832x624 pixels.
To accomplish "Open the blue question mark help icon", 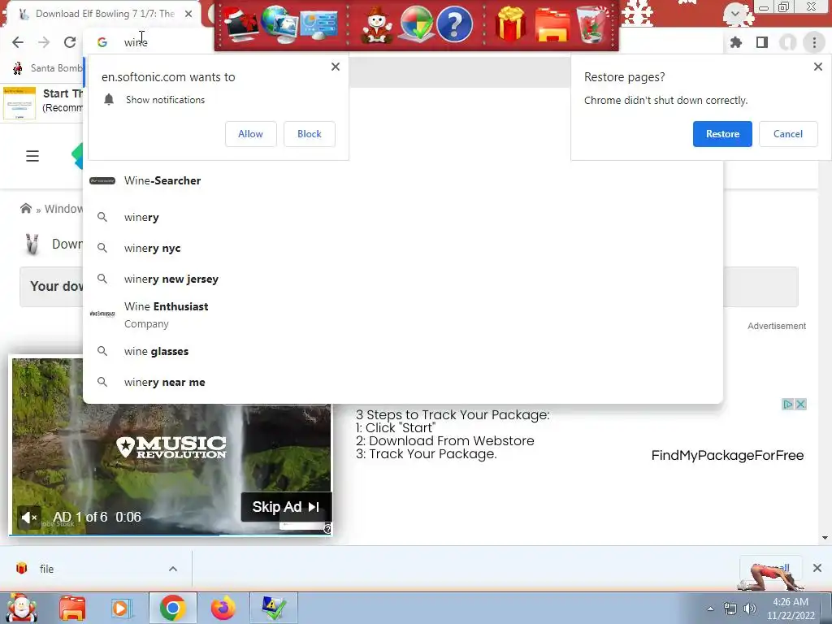I will coord(455,24).
